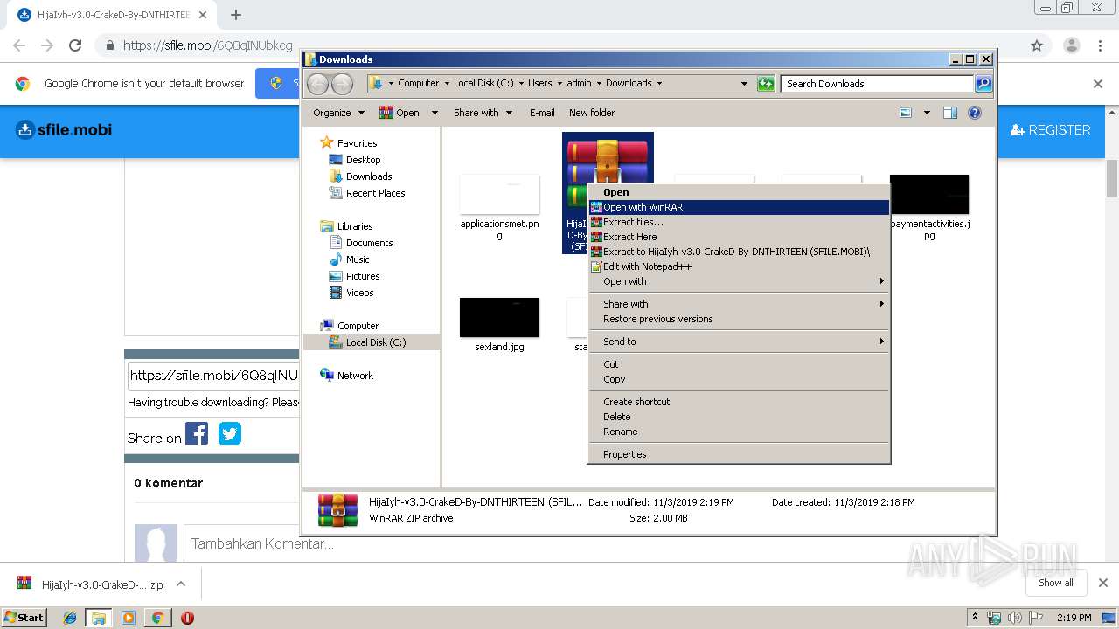Click the Chrome reload page icon
This screenshot has height=629, width=1119.
[x=75, y=45]
